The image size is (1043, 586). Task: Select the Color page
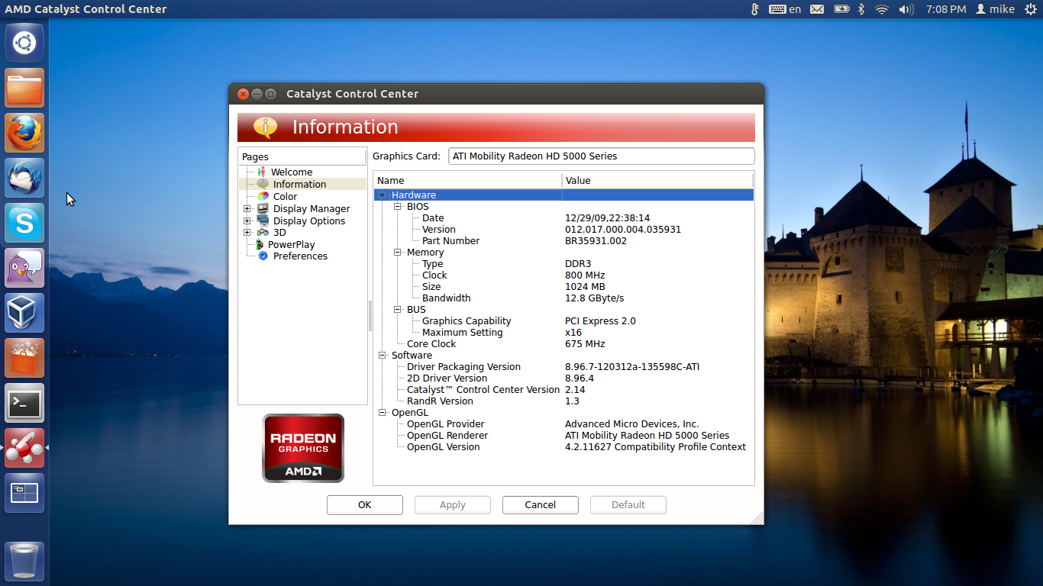[285, 196]
